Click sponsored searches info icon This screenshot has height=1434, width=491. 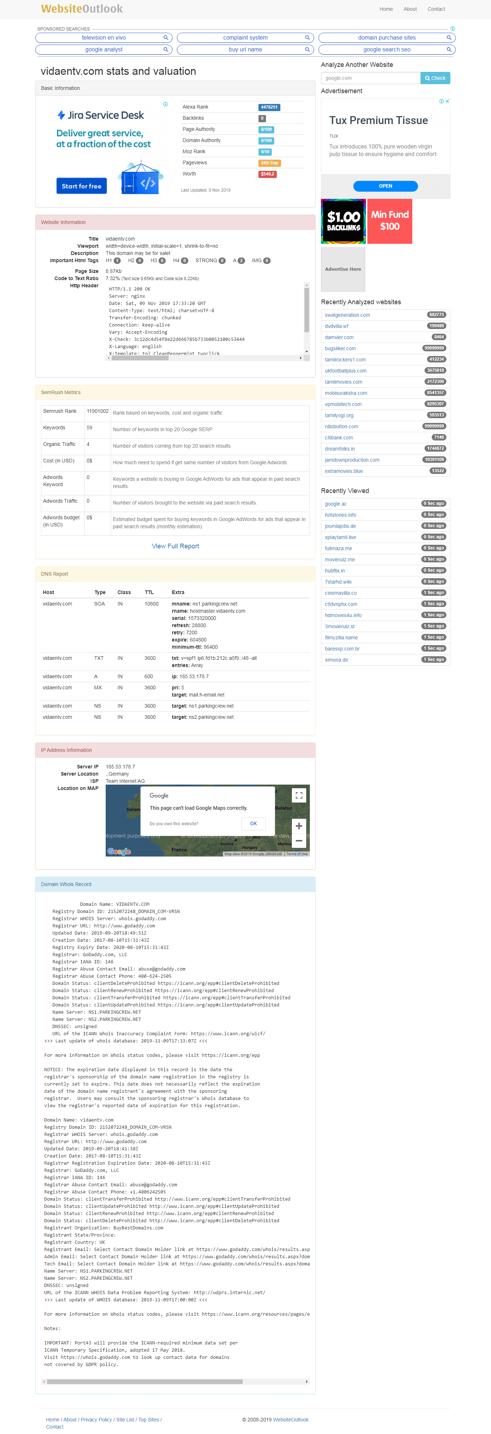point(453,28)
